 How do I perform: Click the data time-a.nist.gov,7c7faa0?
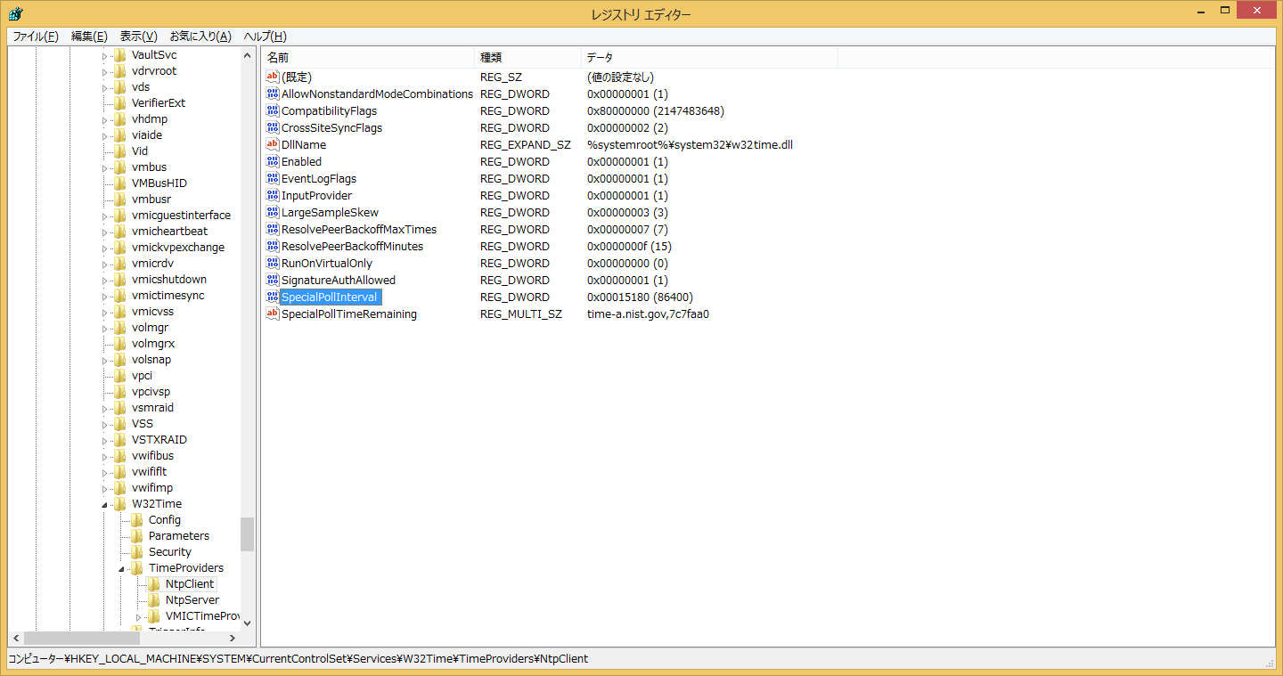pyautogui.click(x=648, y=314)
